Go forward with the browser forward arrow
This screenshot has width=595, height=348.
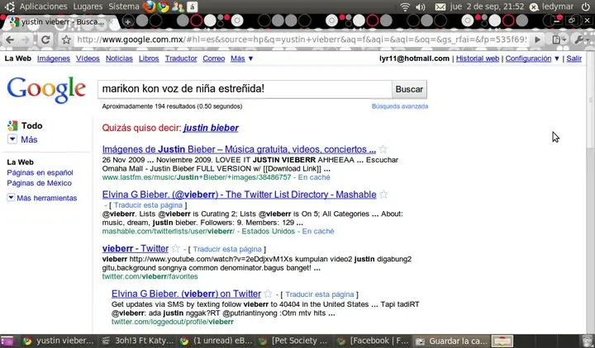(26, 40)
